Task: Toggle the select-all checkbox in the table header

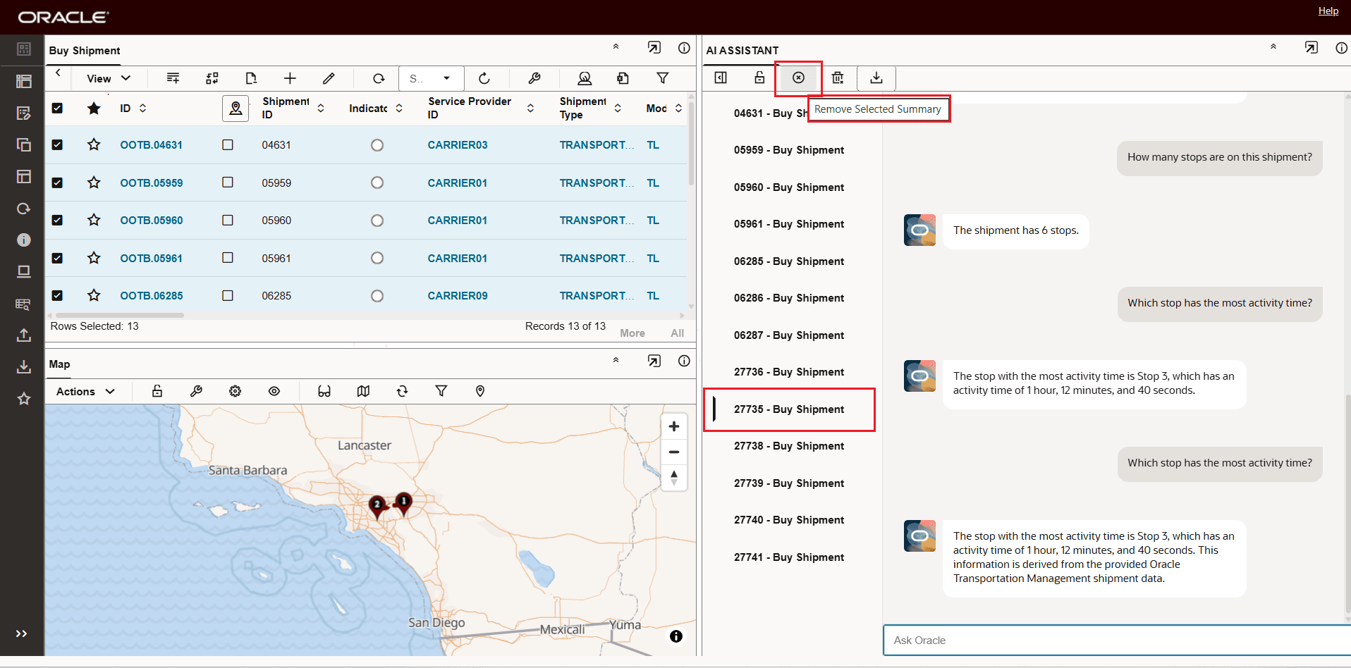Action: pos(57,108)
